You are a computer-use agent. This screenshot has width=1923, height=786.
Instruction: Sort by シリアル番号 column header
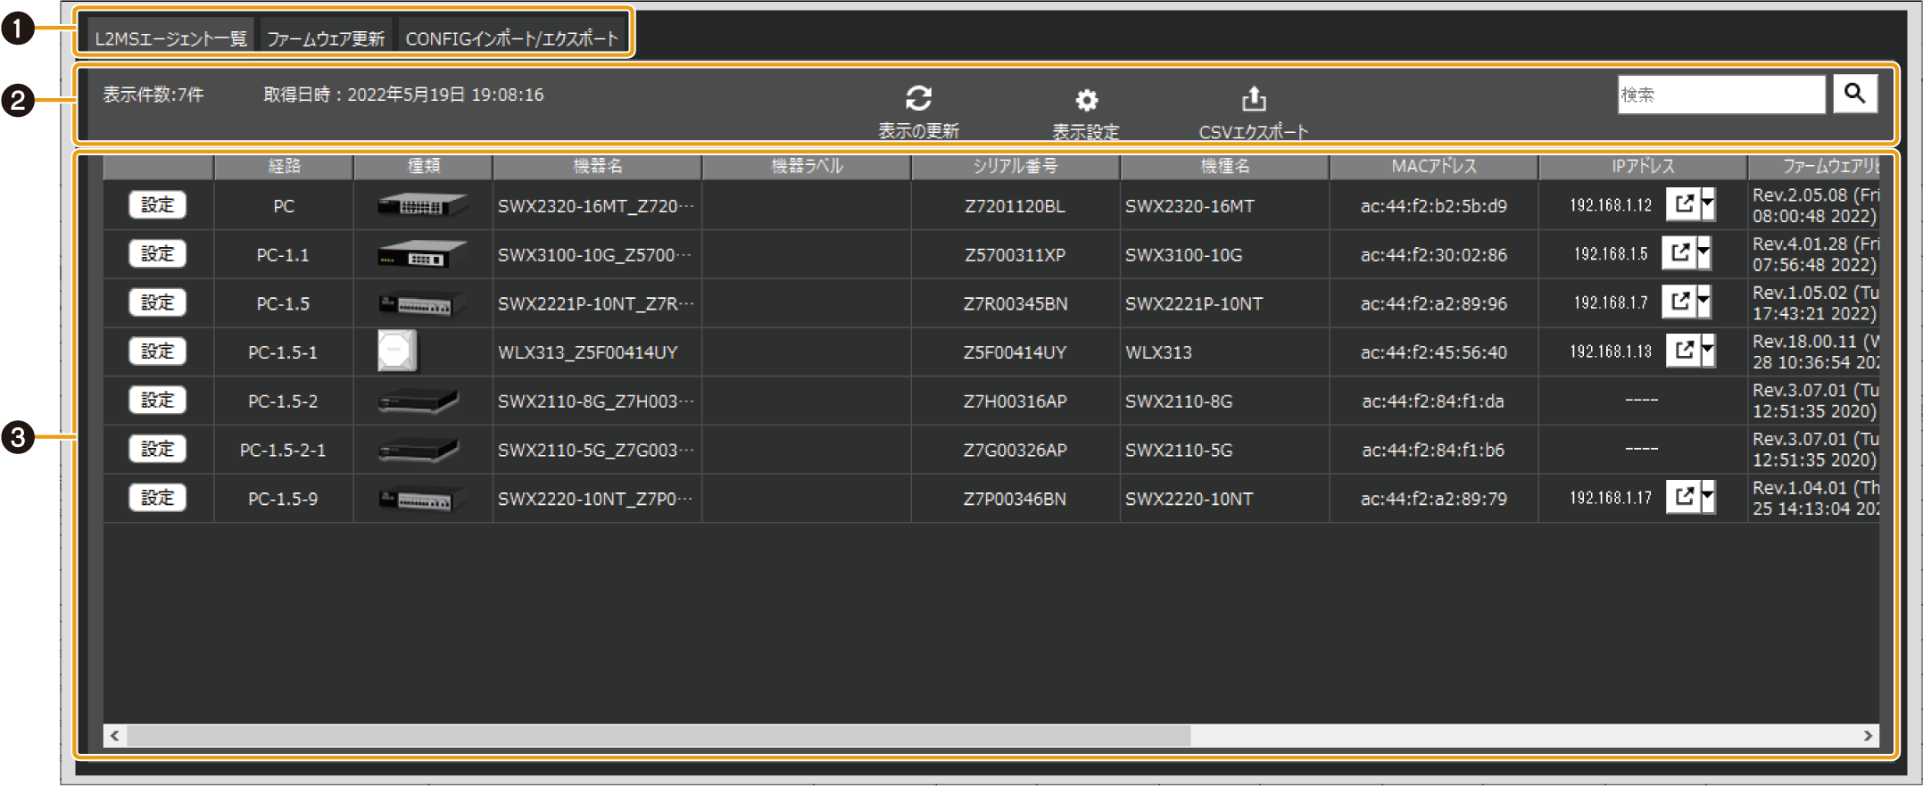point(1015,166)
